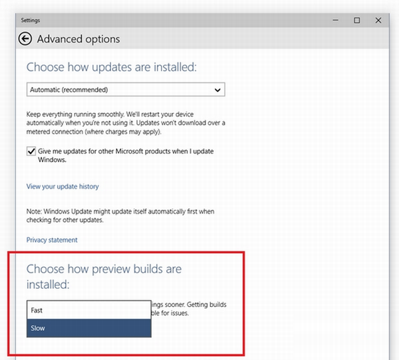Maximize the Settings window
Image resolution: width=399 pixels, height=360 pixels.
(x=357, y=21)
